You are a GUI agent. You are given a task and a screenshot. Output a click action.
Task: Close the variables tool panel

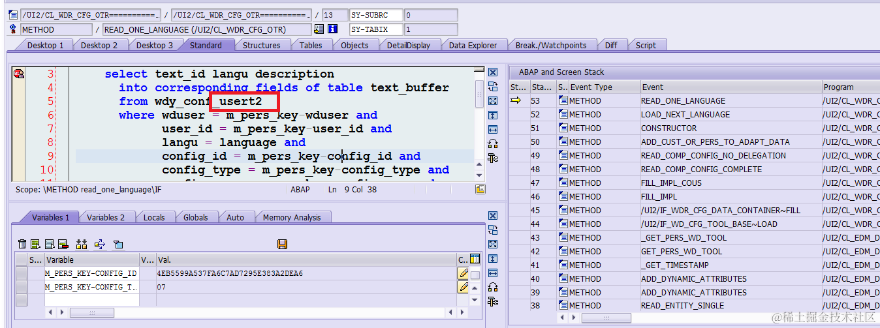pos(493,216)
